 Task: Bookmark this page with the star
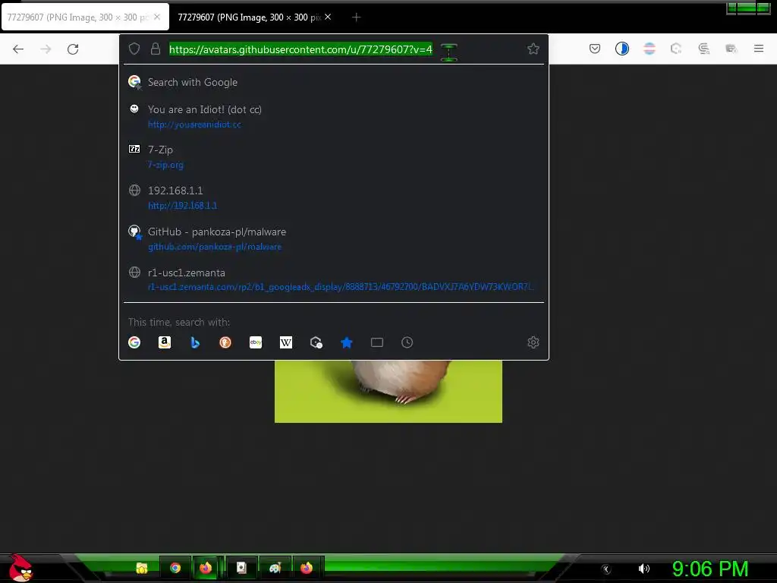click(533, 49)
